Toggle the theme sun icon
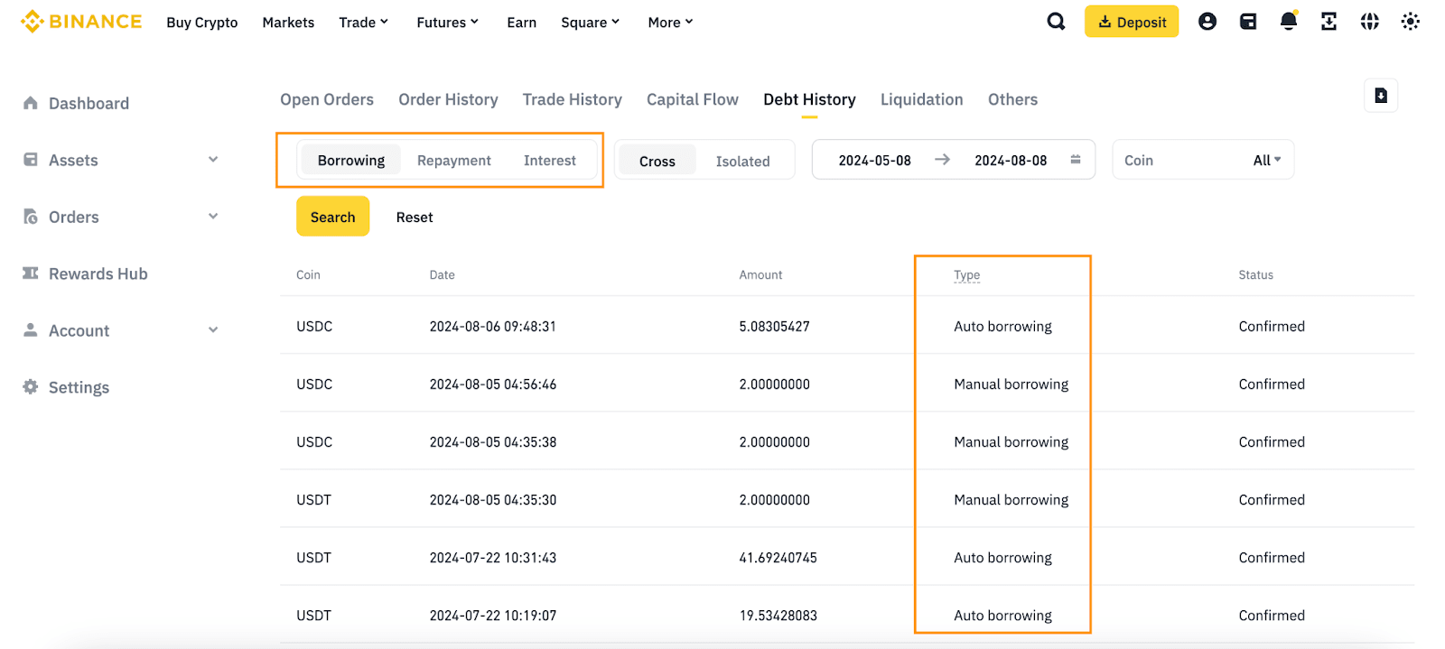This screenshot has height=649, width=1445. point(1411,22)
